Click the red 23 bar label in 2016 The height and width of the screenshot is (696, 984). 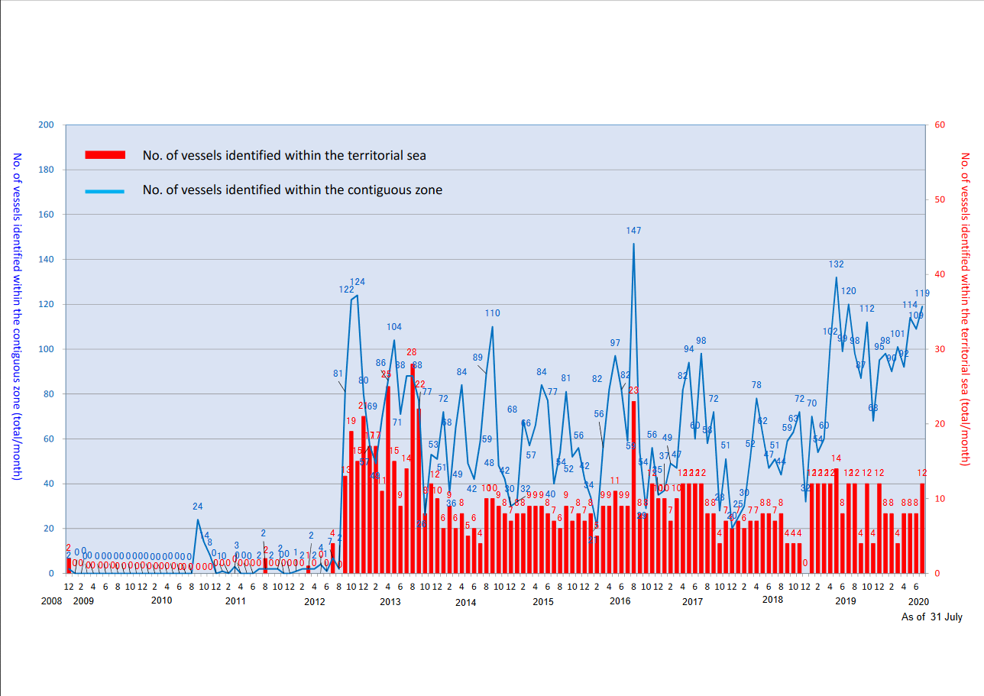[x=633, y=390]
